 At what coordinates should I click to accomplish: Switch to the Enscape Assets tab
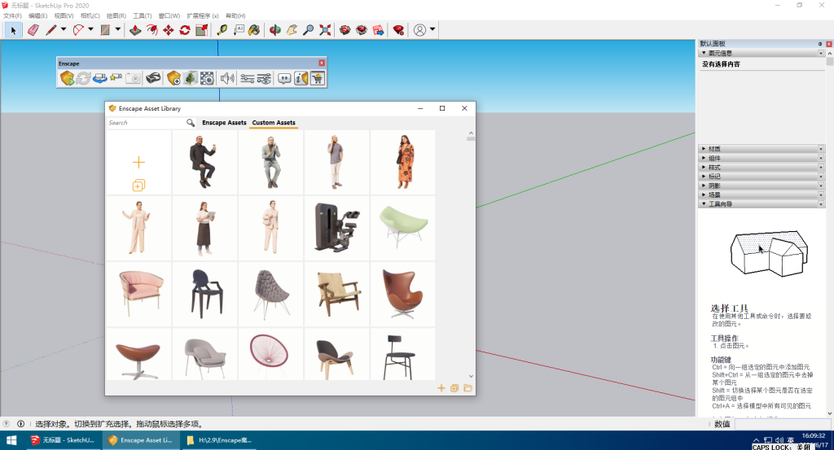click(224, 123)
